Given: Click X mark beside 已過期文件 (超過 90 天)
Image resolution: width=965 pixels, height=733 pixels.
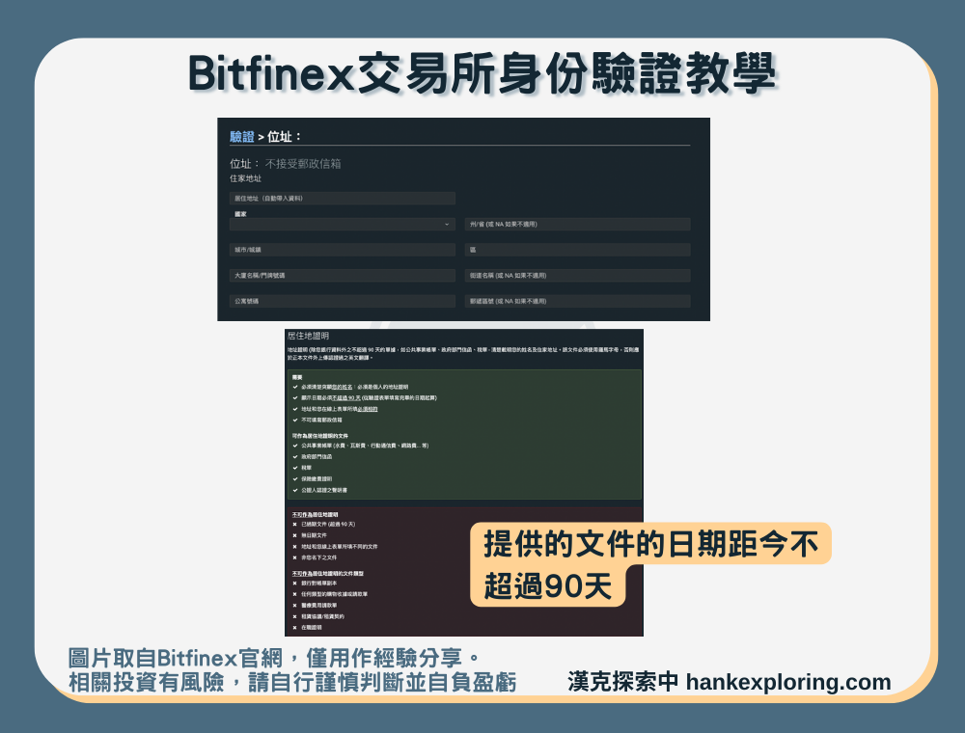Looking at the screenshot, I should tap(294, 525).
